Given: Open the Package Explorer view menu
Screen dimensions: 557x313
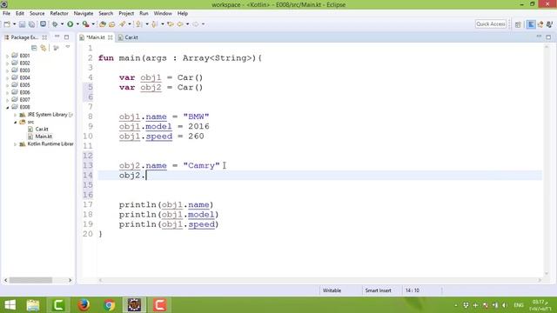Looking at the screenshot, I should [x=68, y=47].
